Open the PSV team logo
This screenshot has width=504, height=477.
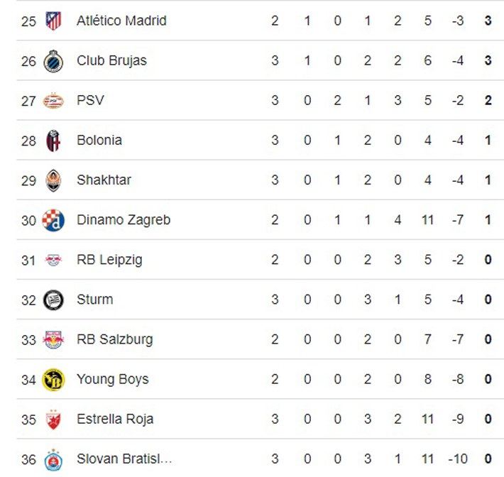(53, 101)
